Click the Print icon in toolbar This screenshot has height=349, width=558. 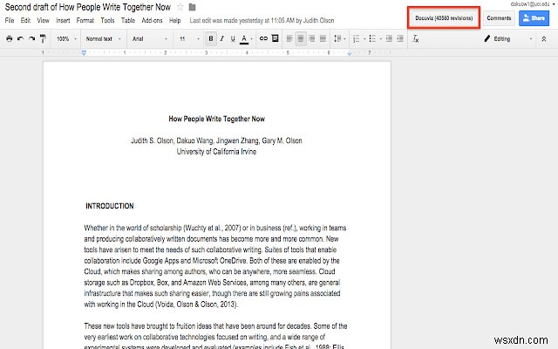tap(9, 38)
